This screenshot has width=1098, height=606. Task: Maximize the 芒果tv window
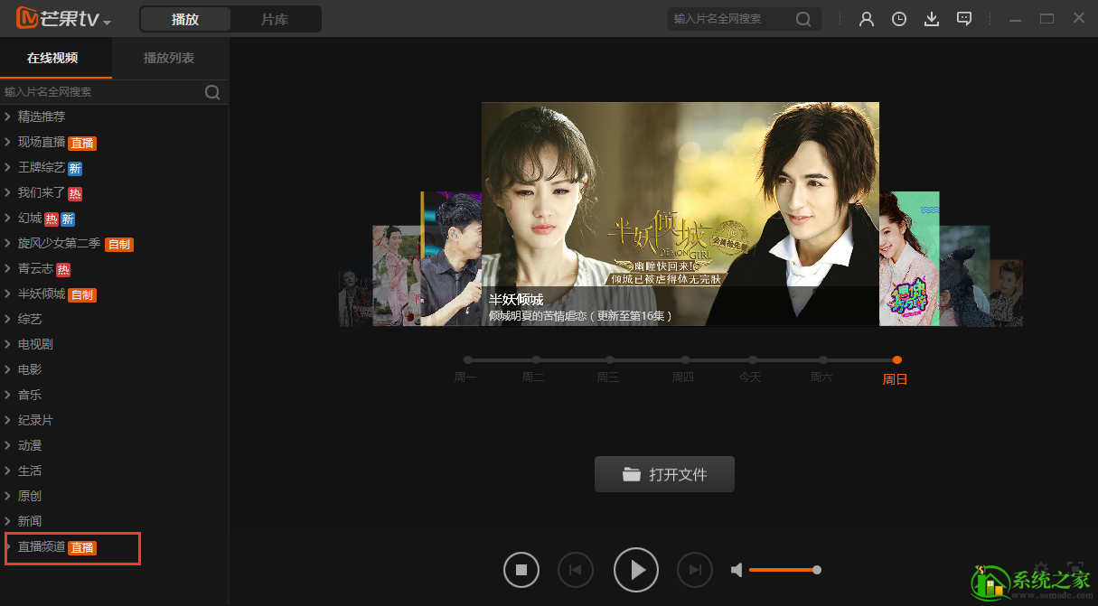pyautogui.click(x=1047, y=19)
